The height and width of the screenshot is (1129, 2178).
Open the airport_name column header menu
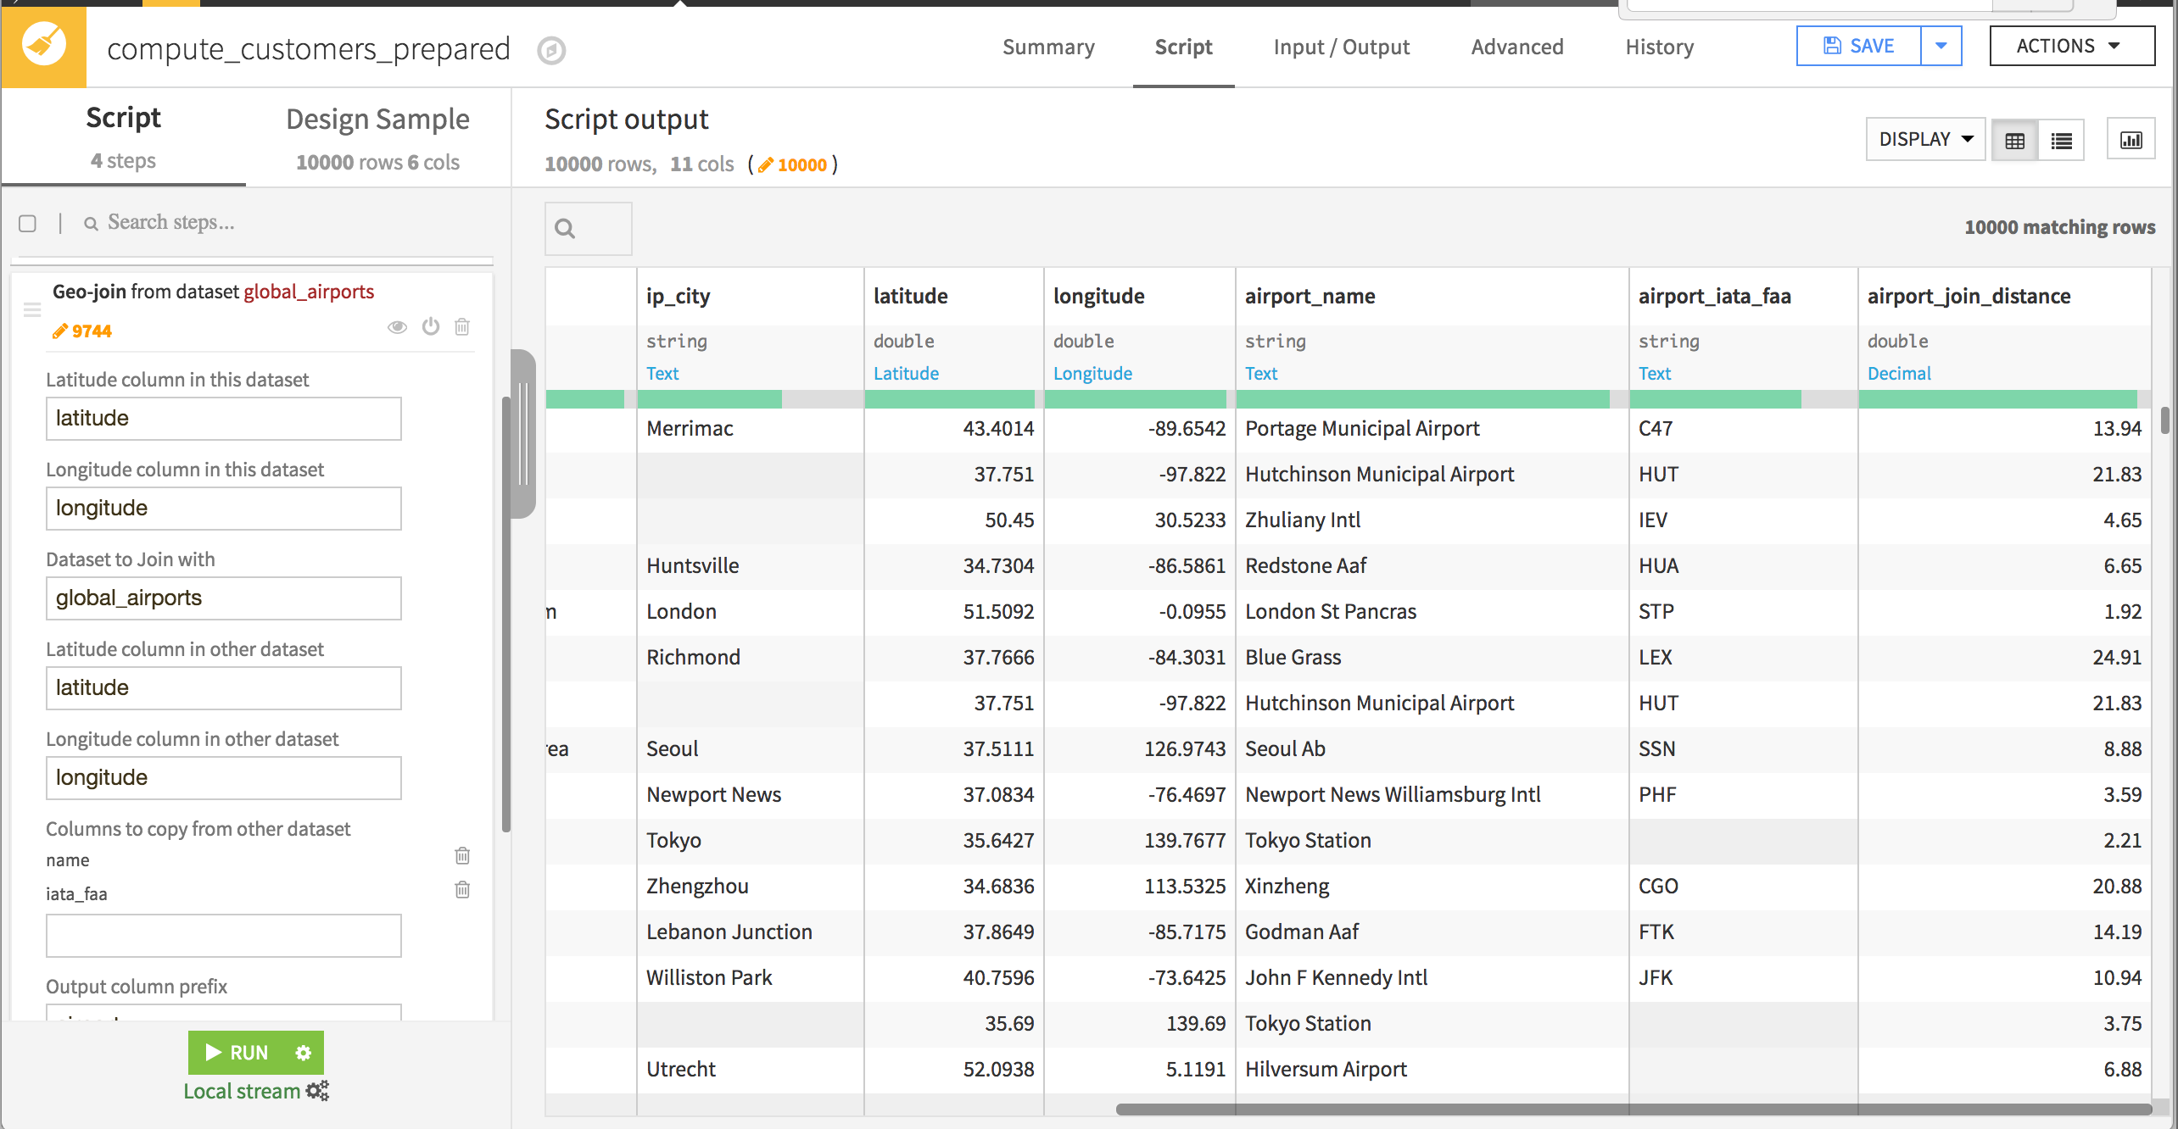pos(1310,296)
